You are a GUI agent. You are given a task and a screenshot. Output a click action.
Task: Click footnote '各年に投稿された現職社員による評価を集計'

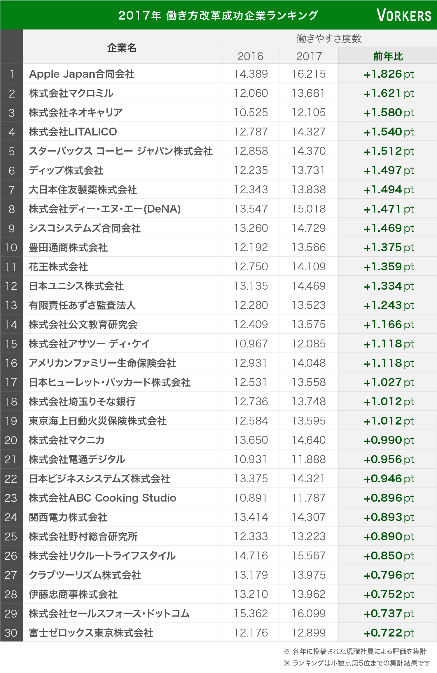359,651
